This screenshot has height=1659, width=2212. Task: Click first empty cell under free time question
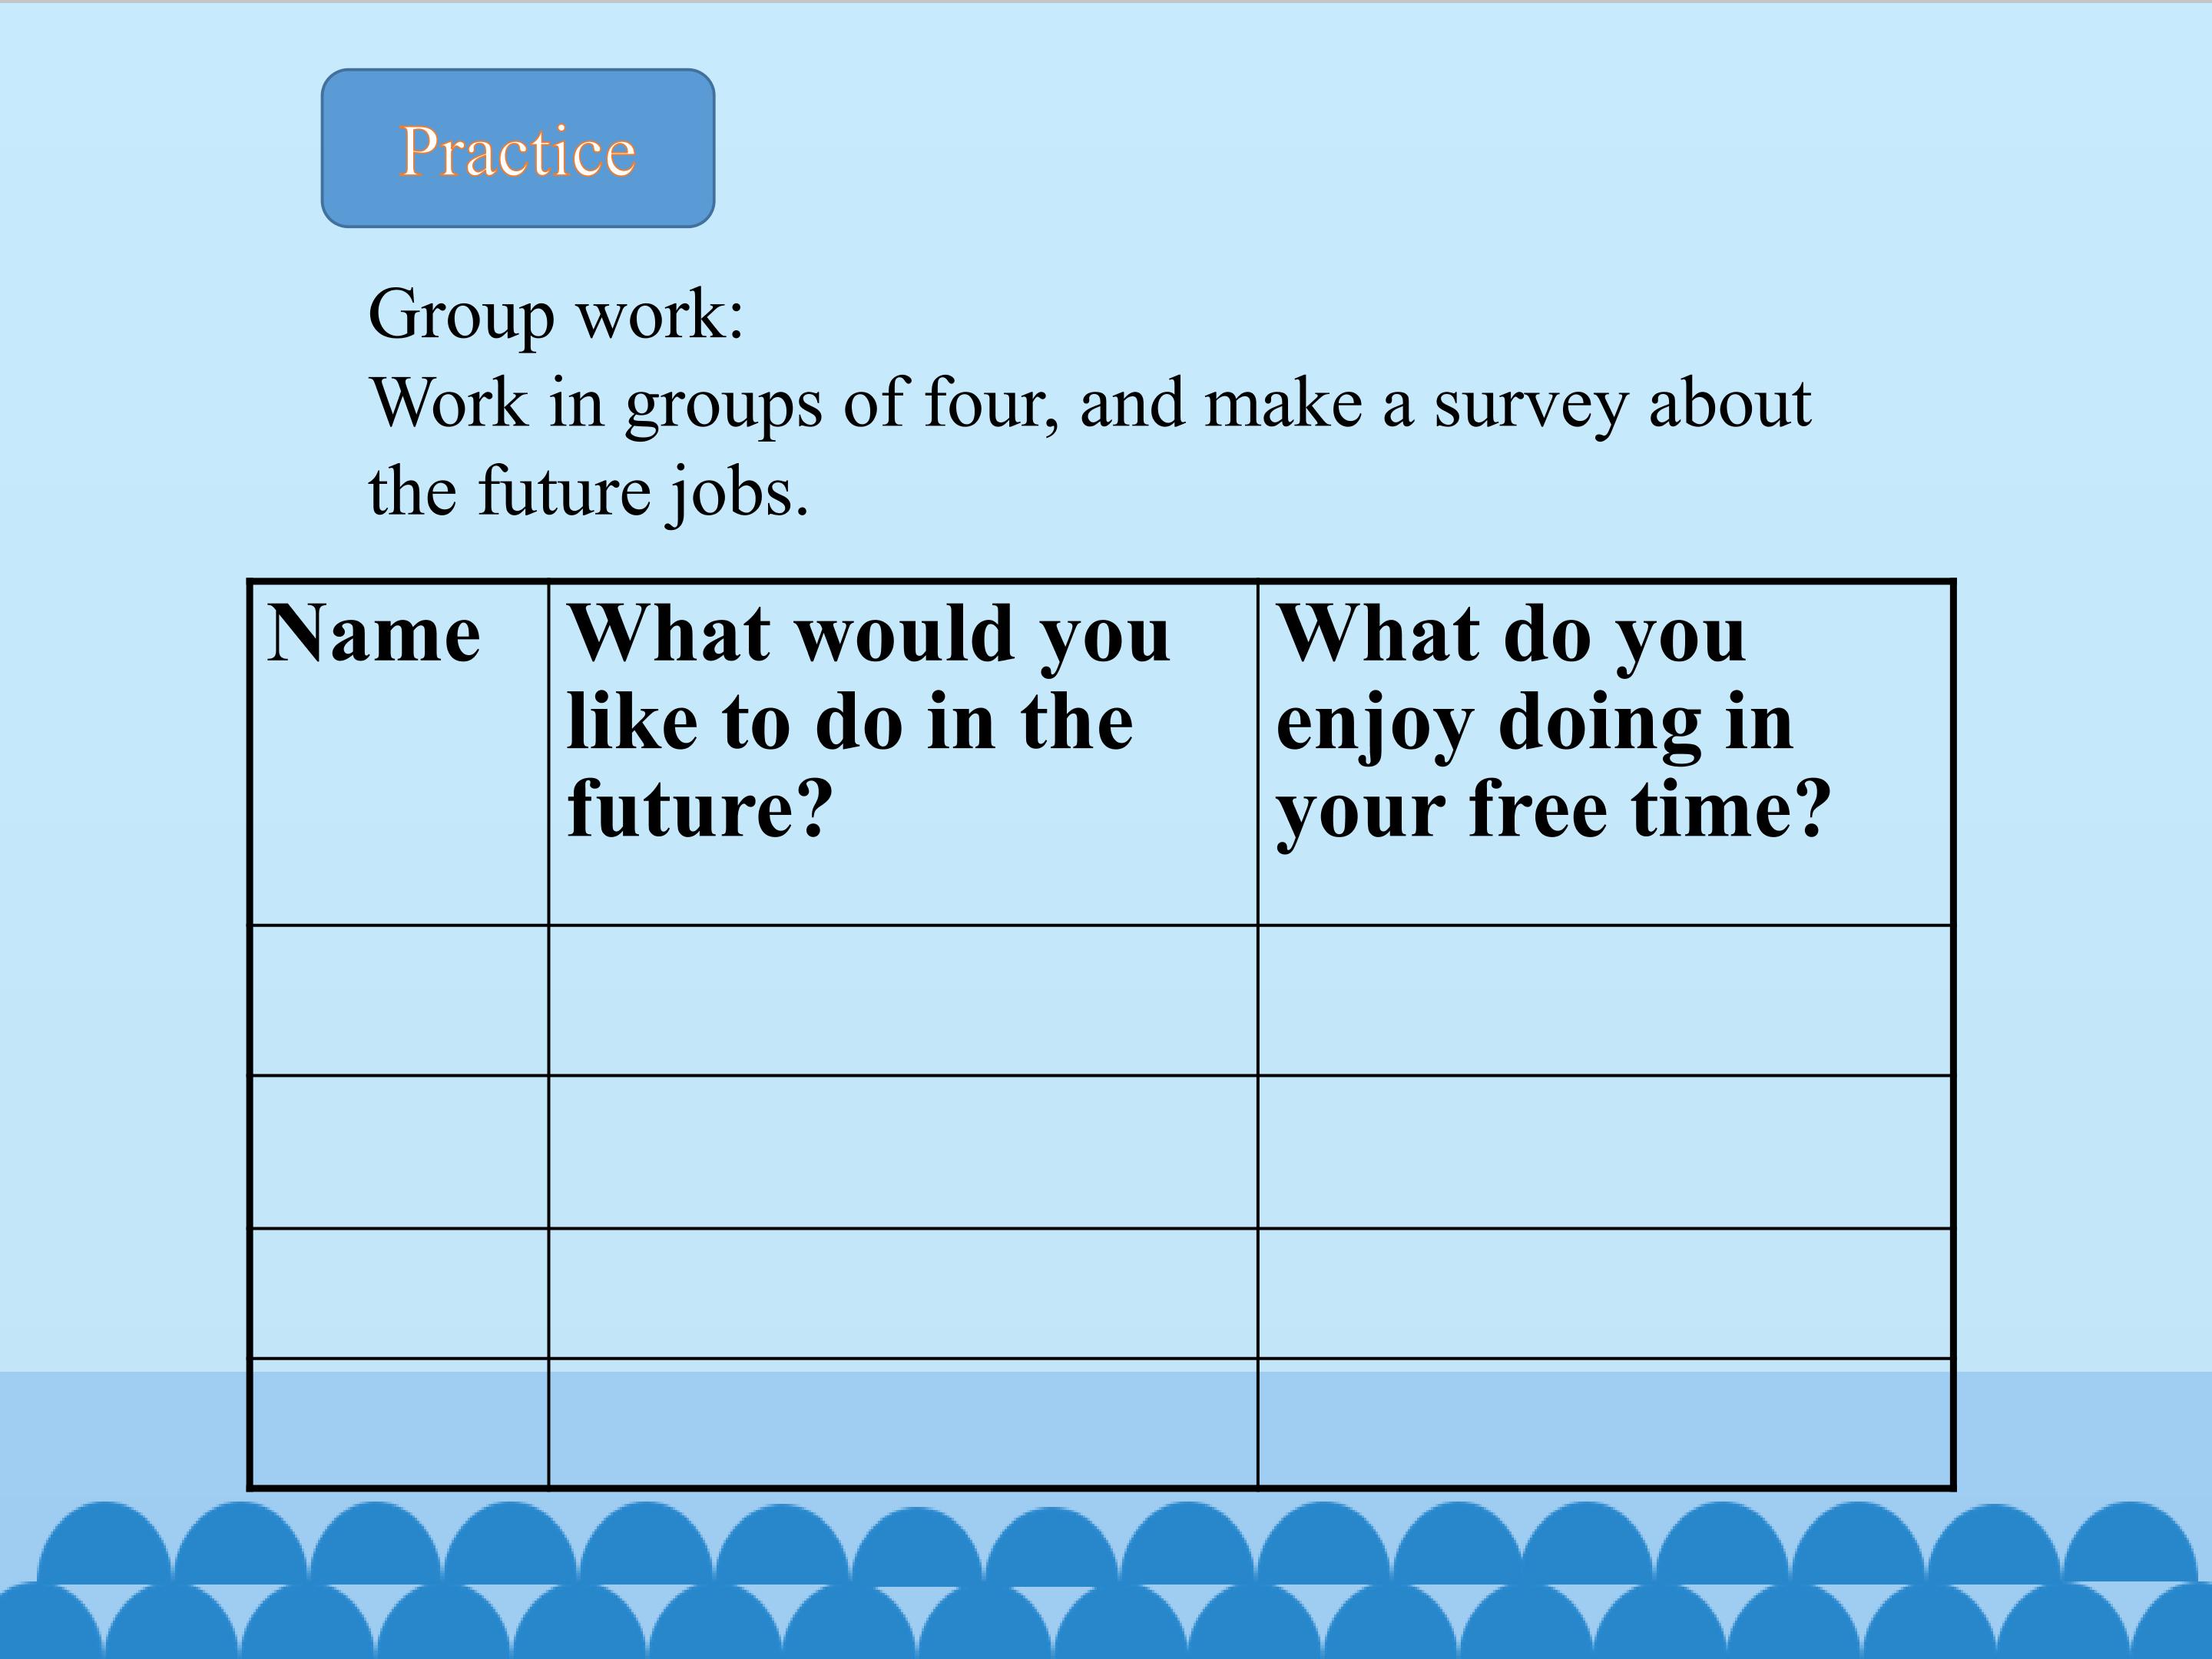[1604, 1000]
